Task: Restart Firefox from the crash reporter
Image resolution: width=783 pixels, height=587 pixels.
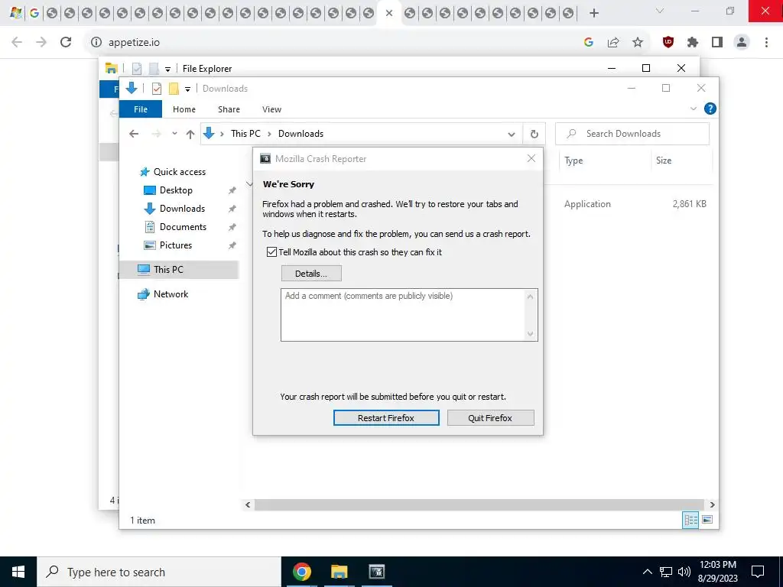Action: coord(386,418)
